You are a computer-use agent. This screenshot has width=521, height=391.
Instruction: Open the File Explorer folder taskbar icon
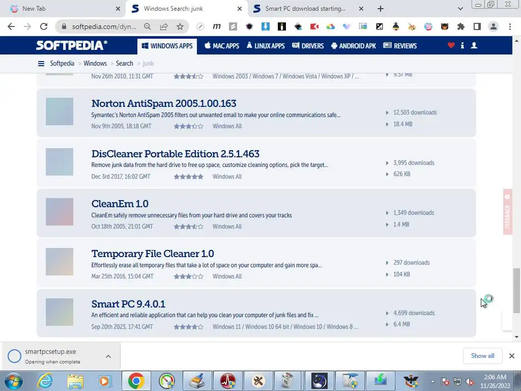(75, 381)
